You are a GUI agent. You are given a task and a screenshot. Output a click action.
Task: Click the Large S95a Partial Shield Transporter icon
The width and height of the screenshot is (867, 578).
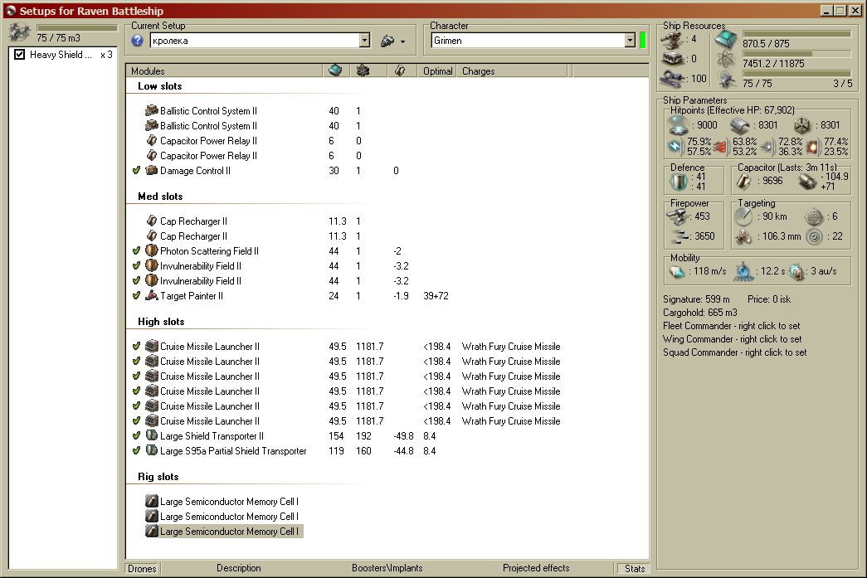(x=152, y=451)
